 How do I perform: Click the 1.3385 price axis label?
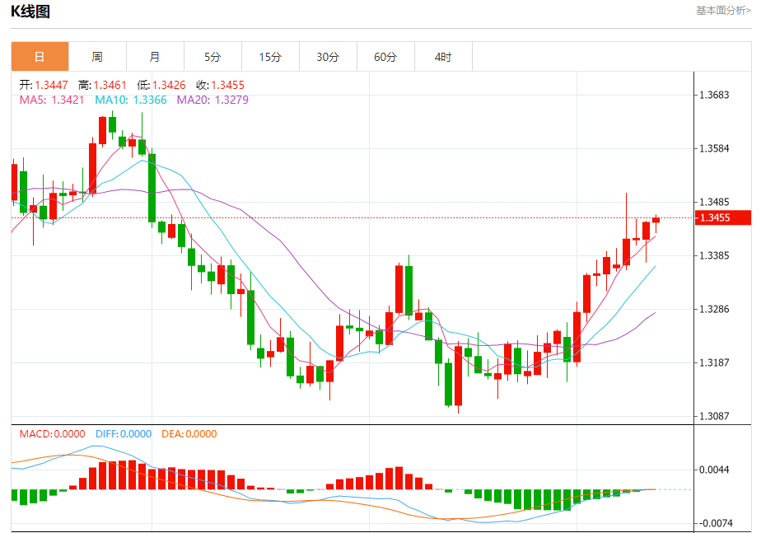[714, 255]
